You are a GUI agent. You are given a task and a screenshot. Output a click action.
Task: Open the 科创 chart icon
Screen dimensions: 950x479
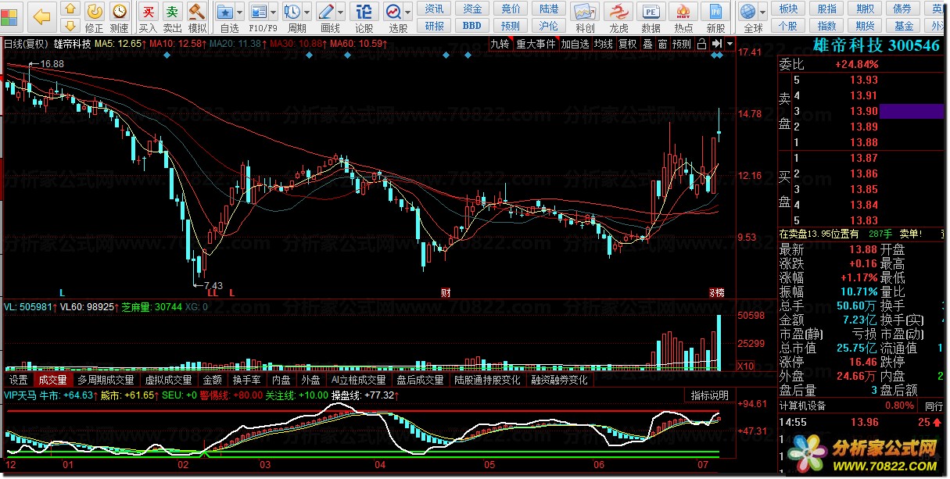coord(584,16)
